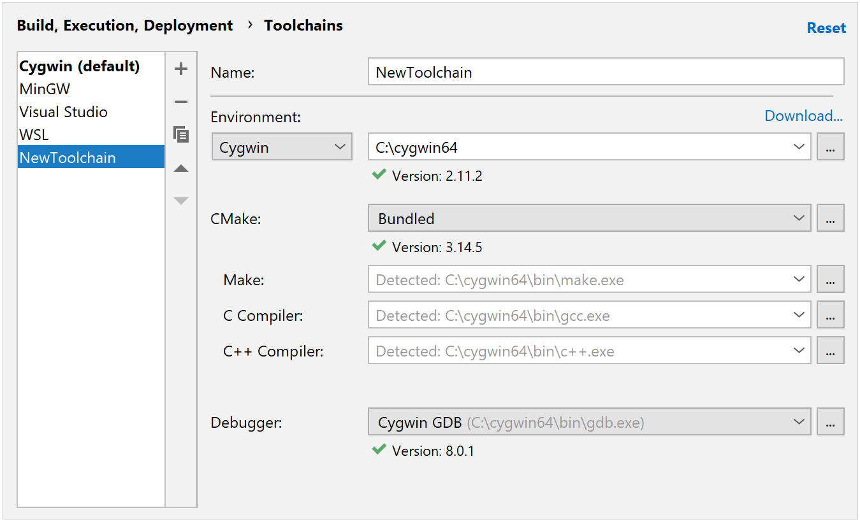Click the Debugger: field label
This screenshot has width=860, height=522.
[246, 423]
